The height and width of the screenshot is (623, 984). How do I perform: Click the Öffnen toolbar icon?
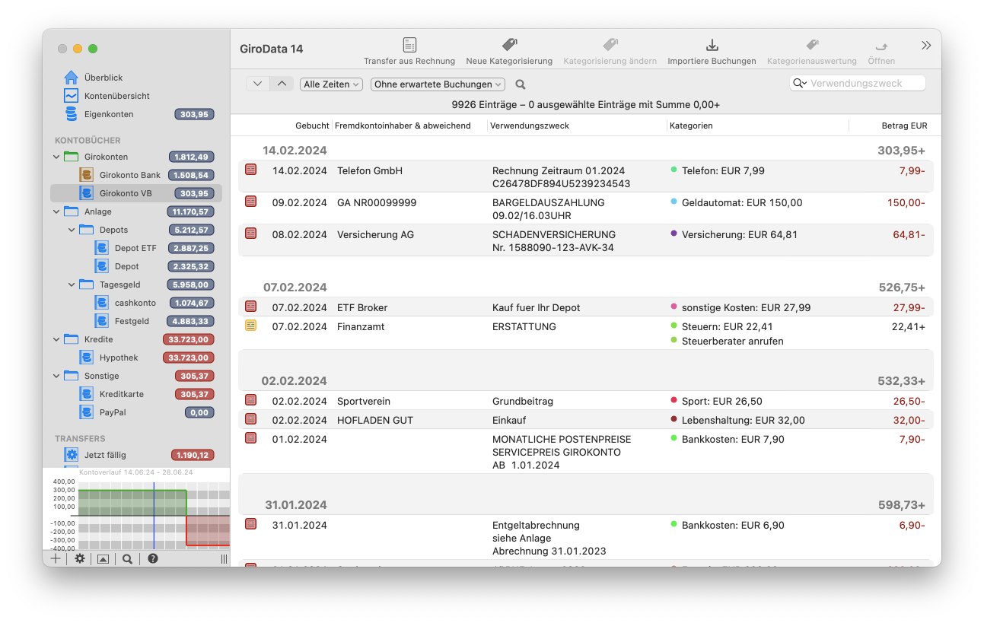click(x=881, y=46)
